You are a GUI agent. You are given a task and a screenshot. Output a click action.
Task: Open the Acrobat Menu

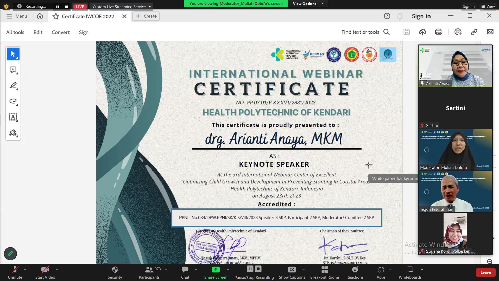click(17, 16)
